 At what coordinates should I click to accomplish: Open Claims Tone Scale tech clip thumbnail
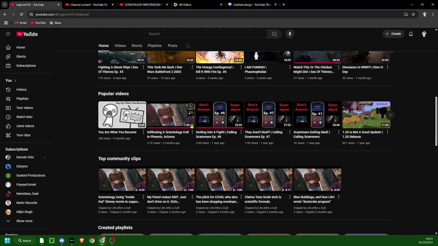point(269,180)
